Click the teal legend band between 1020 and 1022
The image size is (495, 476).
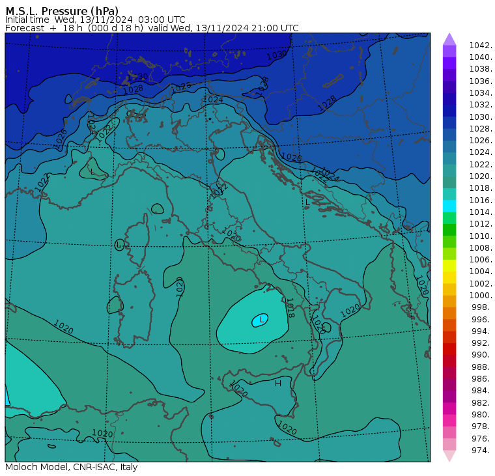pyautogui.click(x=449, y=170)
